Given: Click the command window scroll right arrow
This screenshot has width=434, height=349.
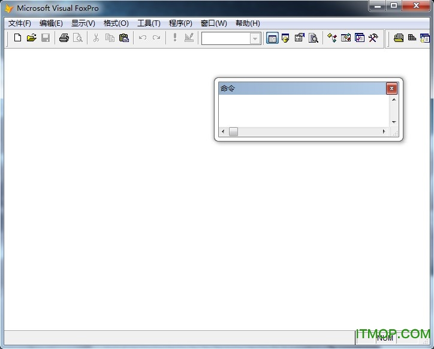Looking at the screenshot, I should [x=384, y=131].
